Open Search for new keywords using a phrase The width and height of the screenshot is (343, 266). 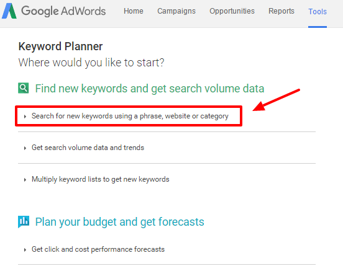coord(130,116)
